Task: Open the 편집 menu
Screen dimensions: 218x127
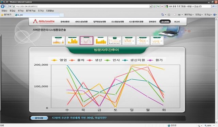Action: [12, 11]
